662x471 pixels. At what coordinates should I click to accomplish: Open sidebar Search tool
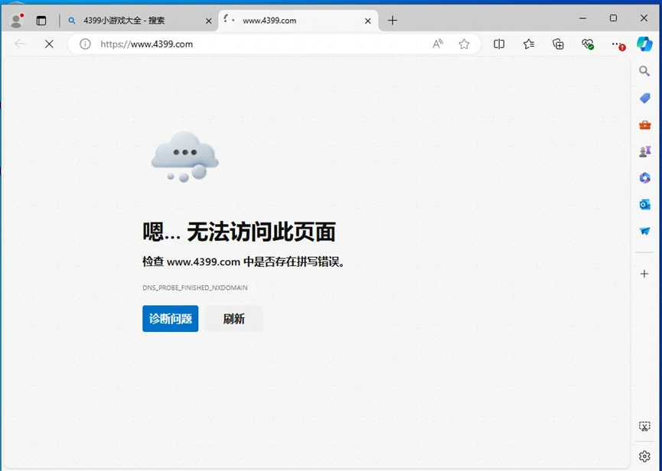644,71
